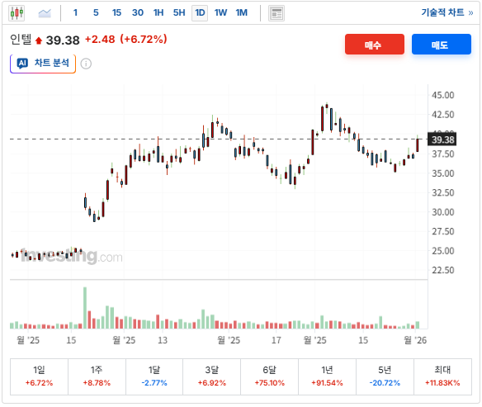Select the 5 minute interval
482x407 pixels.
(96, 12)
